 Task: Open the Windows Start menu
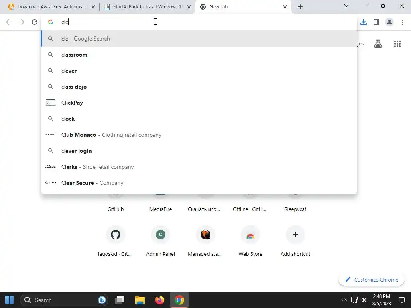[x=10, y=300]
